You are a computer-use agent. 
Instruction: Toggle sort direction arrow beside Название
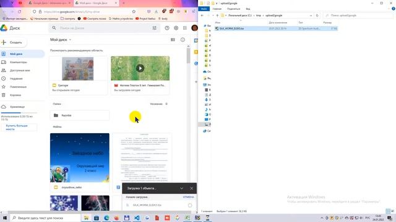[166, 104]
